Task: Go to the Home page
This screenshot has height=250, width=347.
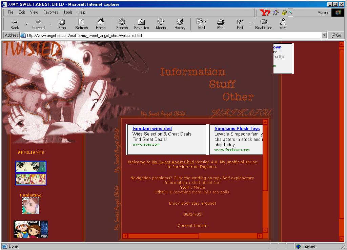Action: pyautogui.click(x=100, y=24)
